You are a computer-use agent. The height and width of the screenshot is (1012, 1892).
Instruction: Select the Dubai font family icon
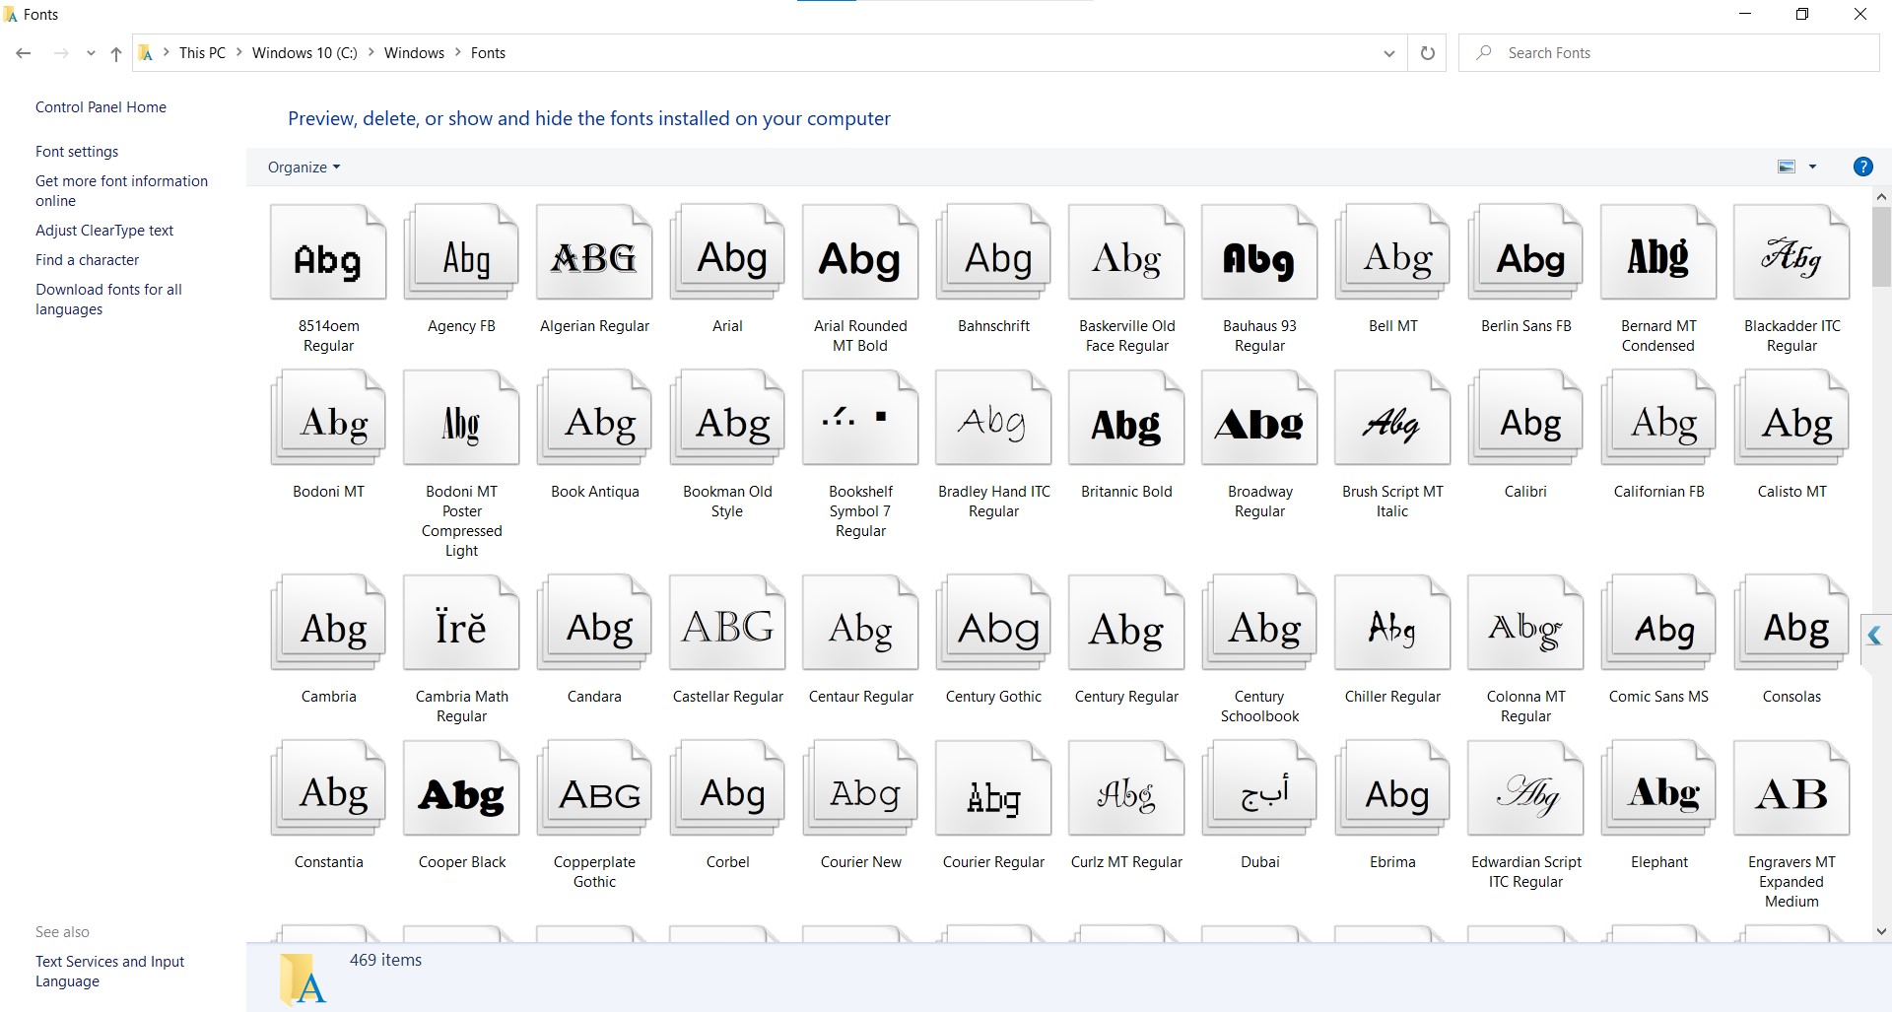[1259, 788]
